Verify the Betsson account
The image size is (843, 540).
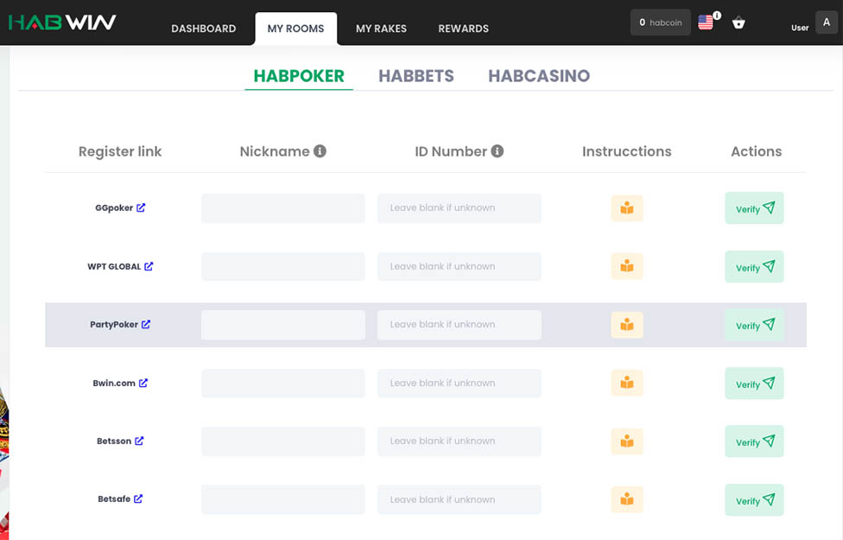coord(754,442)
